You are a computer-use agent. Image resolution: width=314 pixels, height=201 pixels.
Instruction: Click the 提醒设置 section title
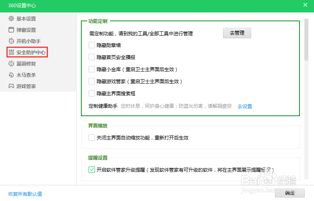98,158
